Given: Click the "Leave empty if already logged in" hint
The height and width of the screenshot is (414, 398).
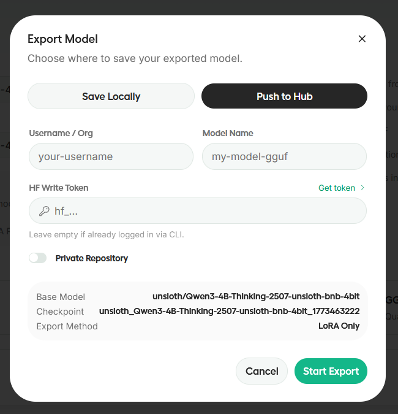Looking at the screenshot, I should click(x=107, y=234).
